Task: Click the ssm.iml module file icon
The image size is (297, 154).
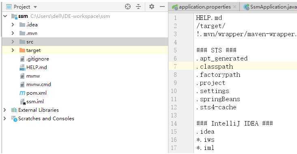Action: [23, 102]
